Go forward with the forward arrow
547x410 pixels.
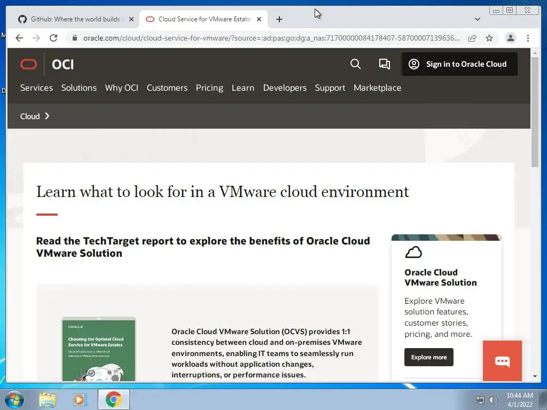tap(36, 38)
